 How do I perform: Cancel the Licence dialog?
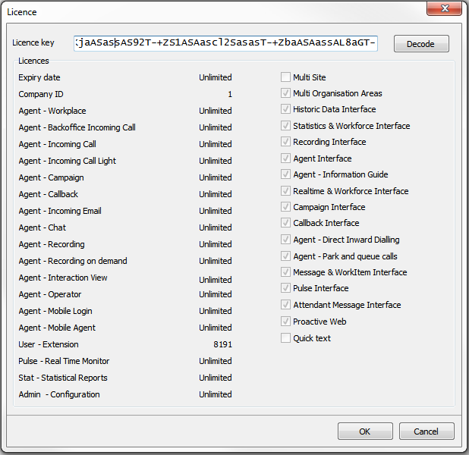pos(427,431)
